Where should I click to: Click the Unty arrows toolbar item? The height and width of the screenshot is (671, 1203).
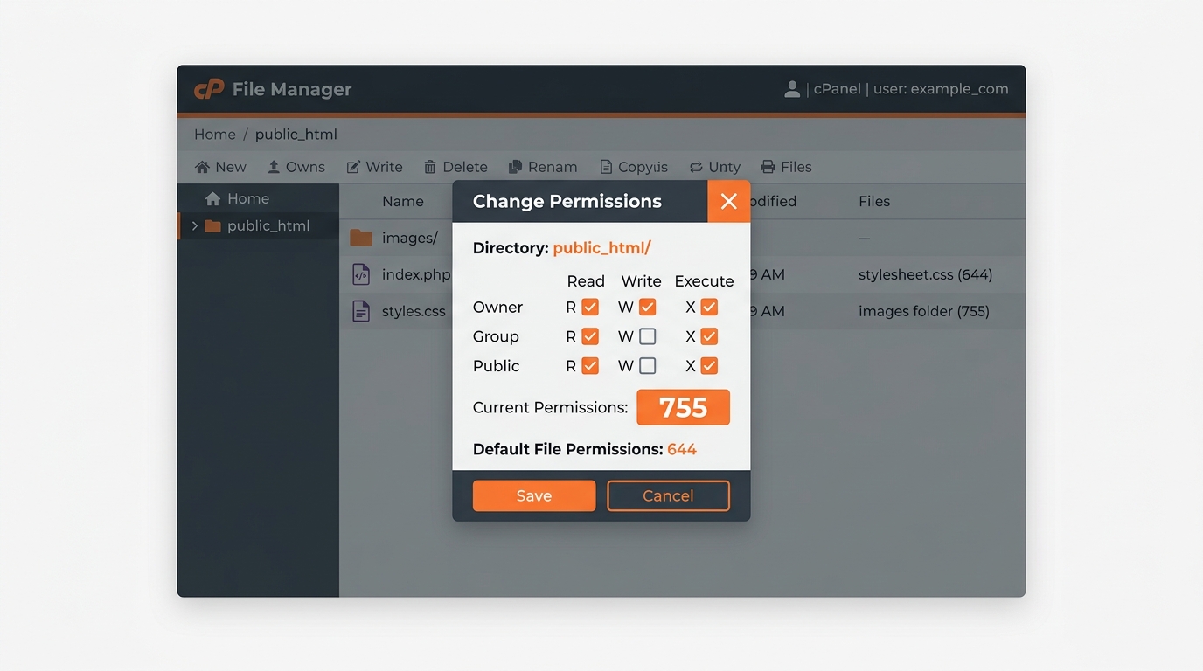714,167
